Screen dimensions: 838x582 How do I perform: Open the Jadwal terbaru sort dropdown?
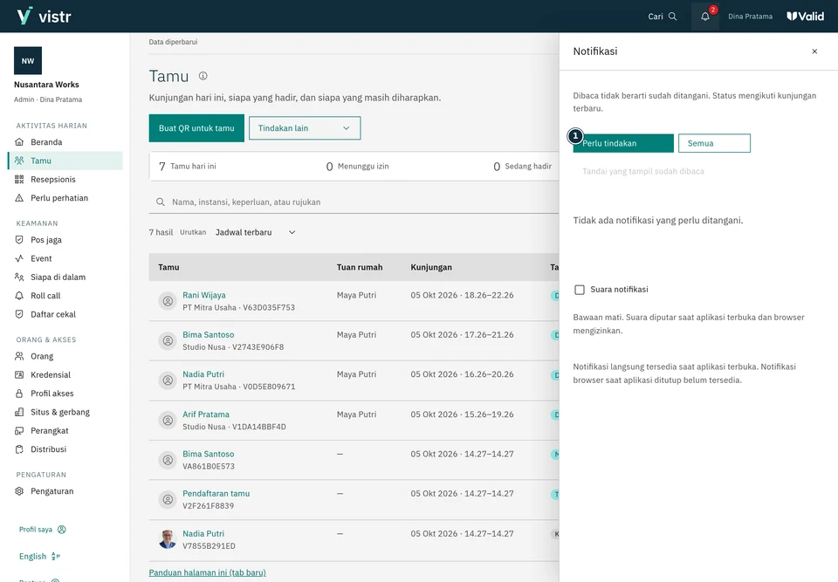tap(255, 232)
